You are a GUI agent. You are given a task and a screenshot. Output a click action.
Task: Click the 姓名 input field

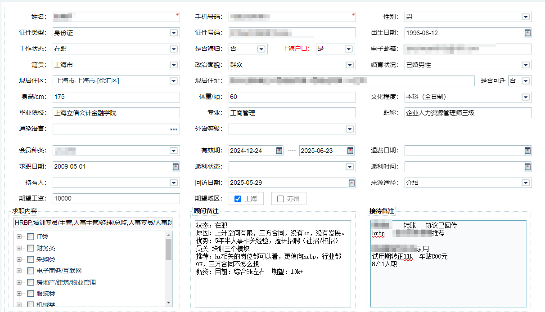[x=116, y=17]
